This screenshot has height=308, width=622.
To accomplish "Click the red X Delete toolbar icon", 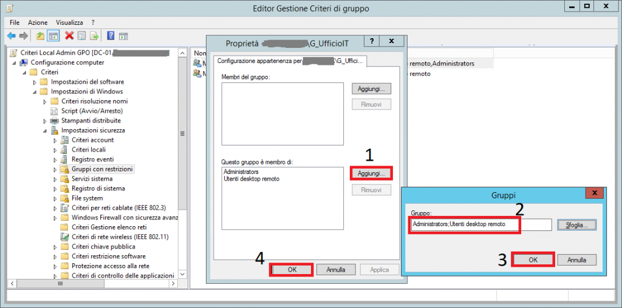I will tap(69, 36).
